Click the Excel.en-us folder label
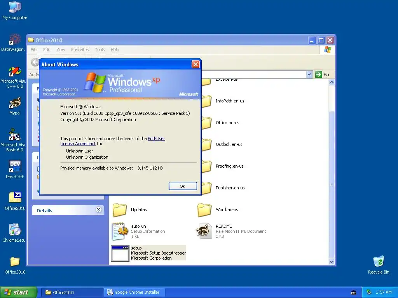This screenshot has height=298, width=398. 227,80
